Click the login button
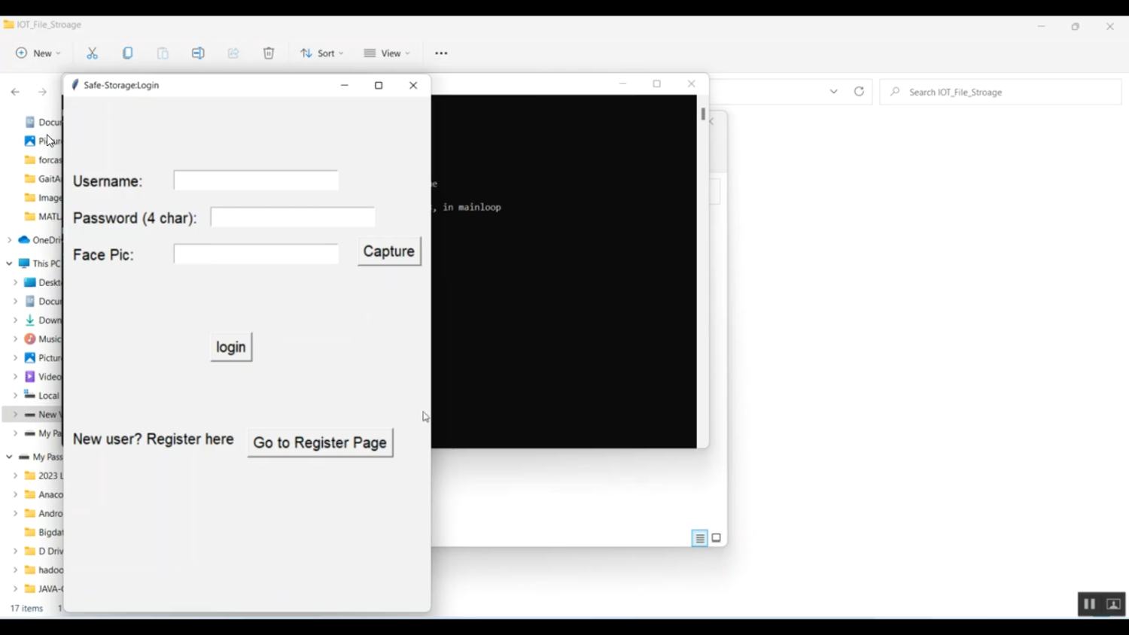Image resolution: width=1129 pixels, height=635 pixels. pos(231,347)
